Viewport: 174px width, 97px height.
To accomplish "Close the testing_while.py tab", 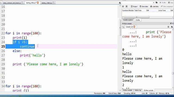I will point(38,3).
